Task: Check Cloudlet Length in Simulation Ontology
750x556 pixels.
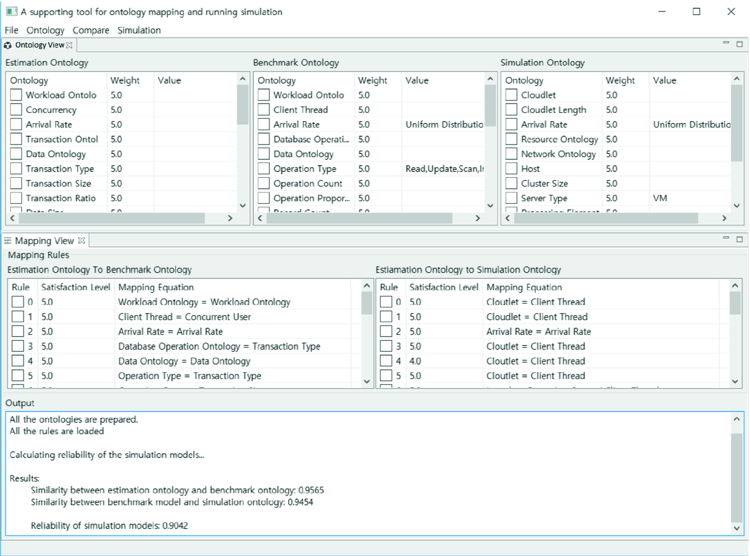Action: [511, 109]
